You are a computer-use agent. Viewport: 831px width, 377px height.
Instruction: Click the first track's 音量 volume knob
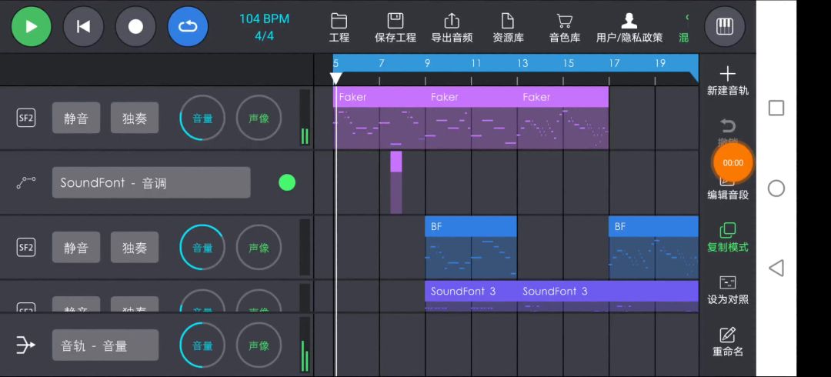click(202, 118)
